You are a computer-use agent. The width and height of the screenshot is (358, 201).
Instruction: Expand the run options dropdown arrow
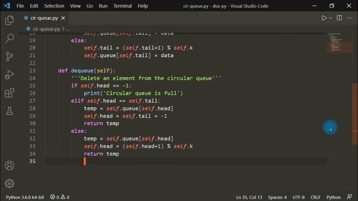(331, 18)
